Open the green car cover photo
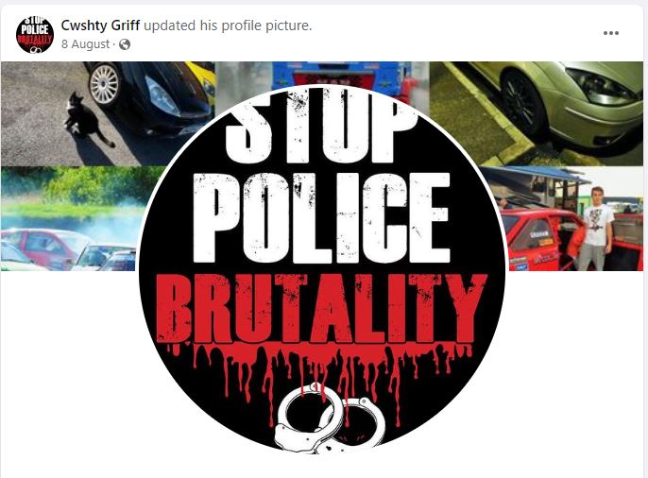Viewport: 648px width, 478px height. pyautogui.click(x=537, y=113)
